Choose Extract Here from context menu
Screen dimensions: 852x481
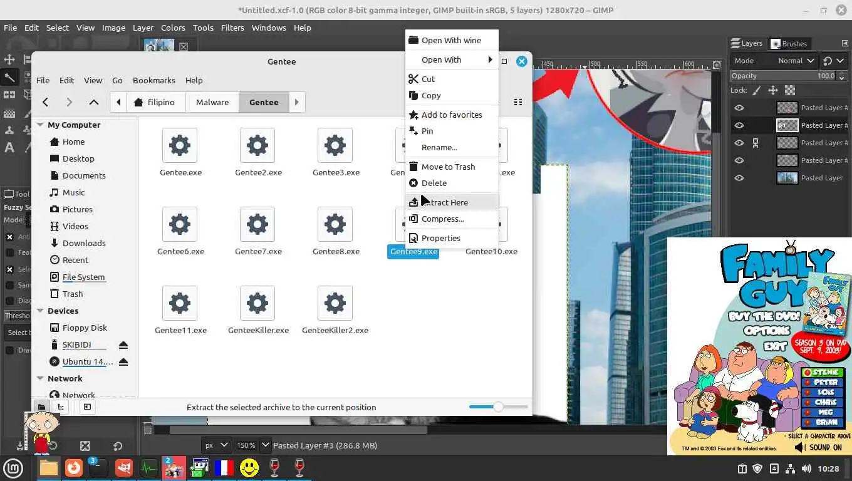(452, 202)
